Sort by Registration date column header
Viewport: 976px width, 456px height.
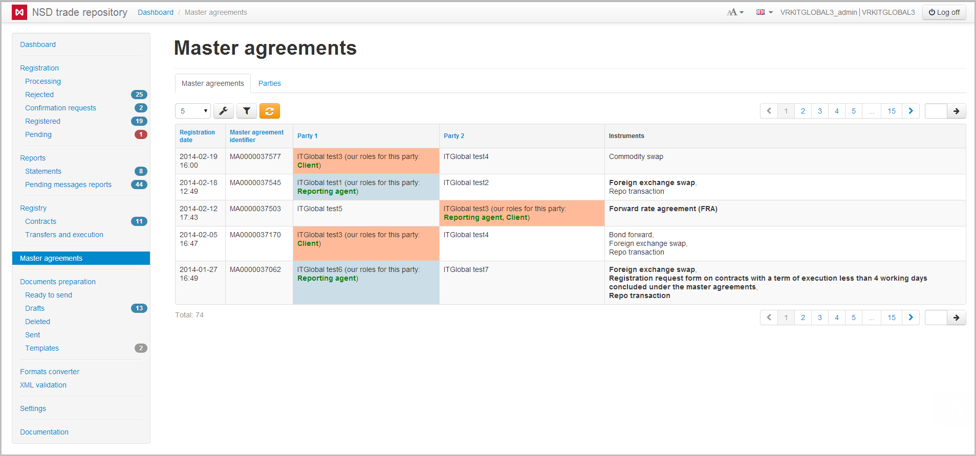[197, 136]
